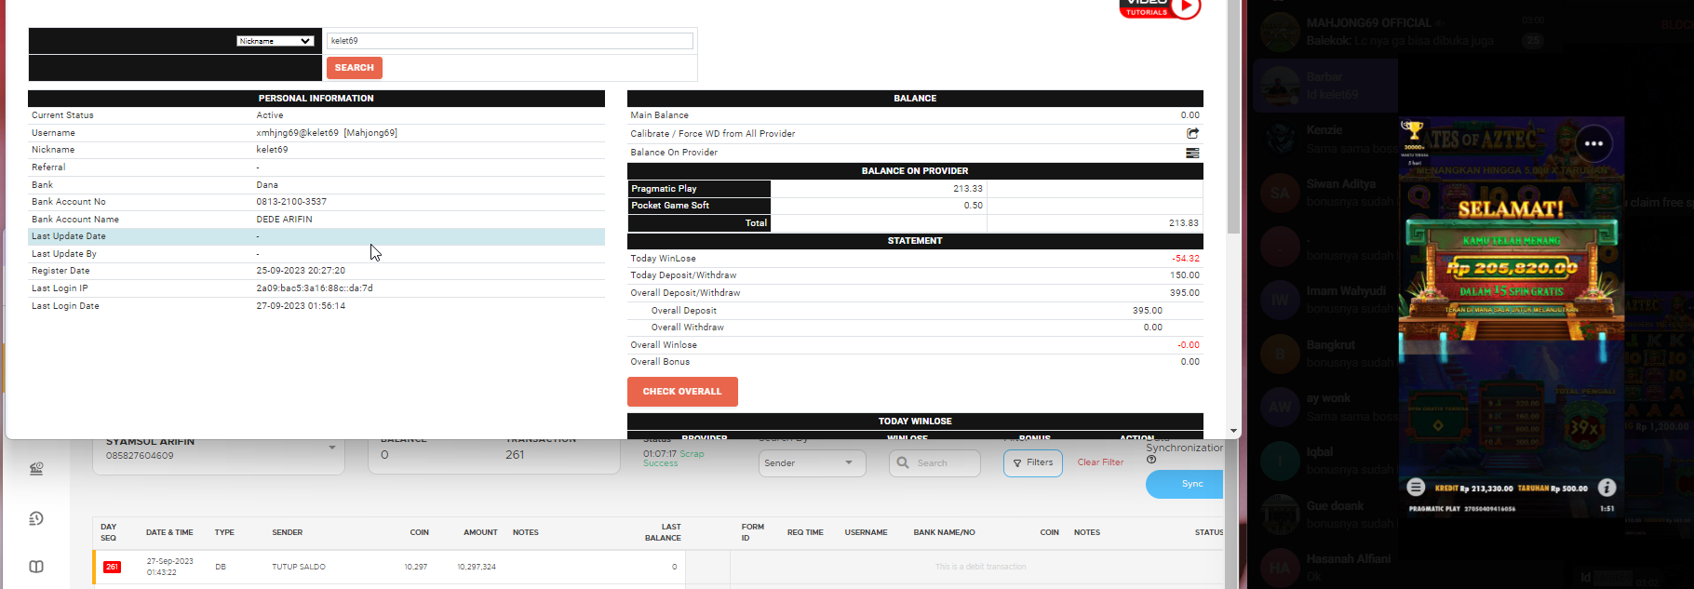Open Bangkrut chat
The width and height of the screenshot is (1694, 589).
1325,354
